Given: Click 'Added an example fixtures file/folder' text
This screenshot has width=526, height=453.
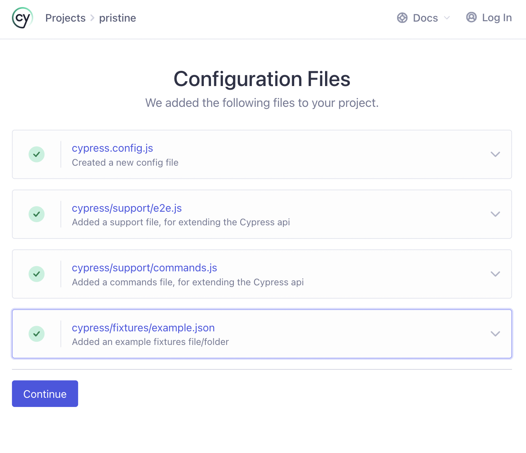Looking at the screenshot, I should point(151,342).
